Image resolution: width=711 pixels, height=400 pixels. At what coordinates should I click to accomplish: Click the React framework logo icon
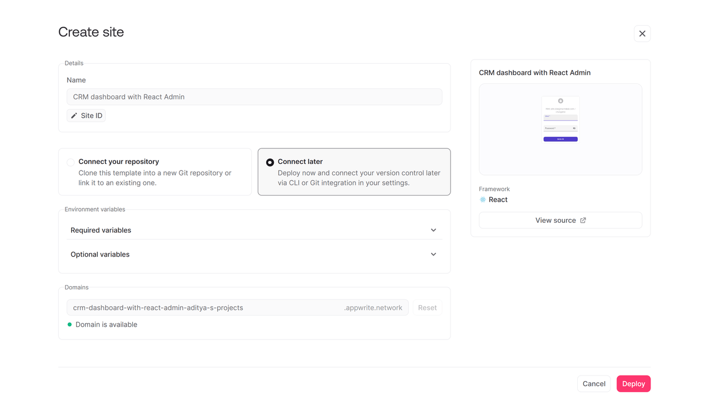483,200
